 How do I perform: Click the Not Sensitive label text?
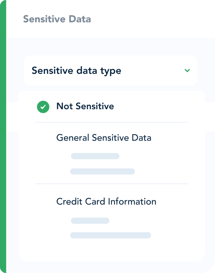point(85,106)
